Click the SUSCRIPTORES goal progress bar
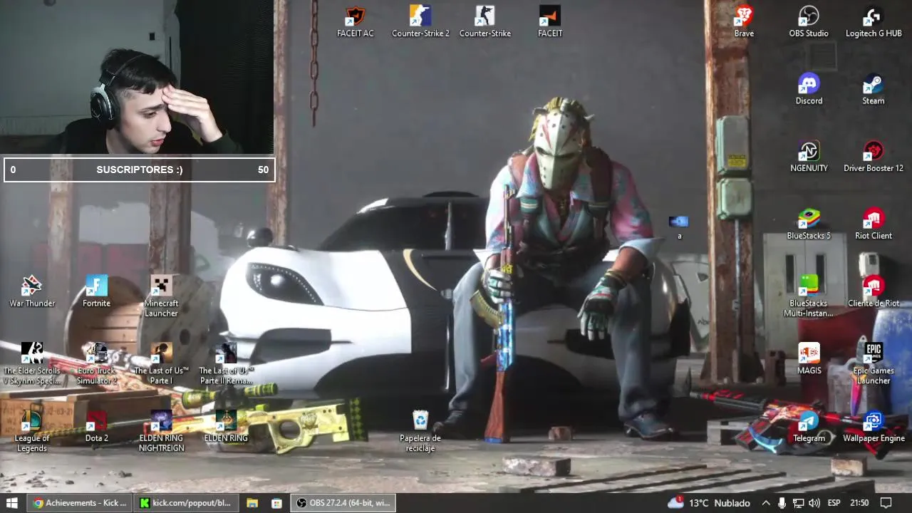 click(x=140, y=170)
